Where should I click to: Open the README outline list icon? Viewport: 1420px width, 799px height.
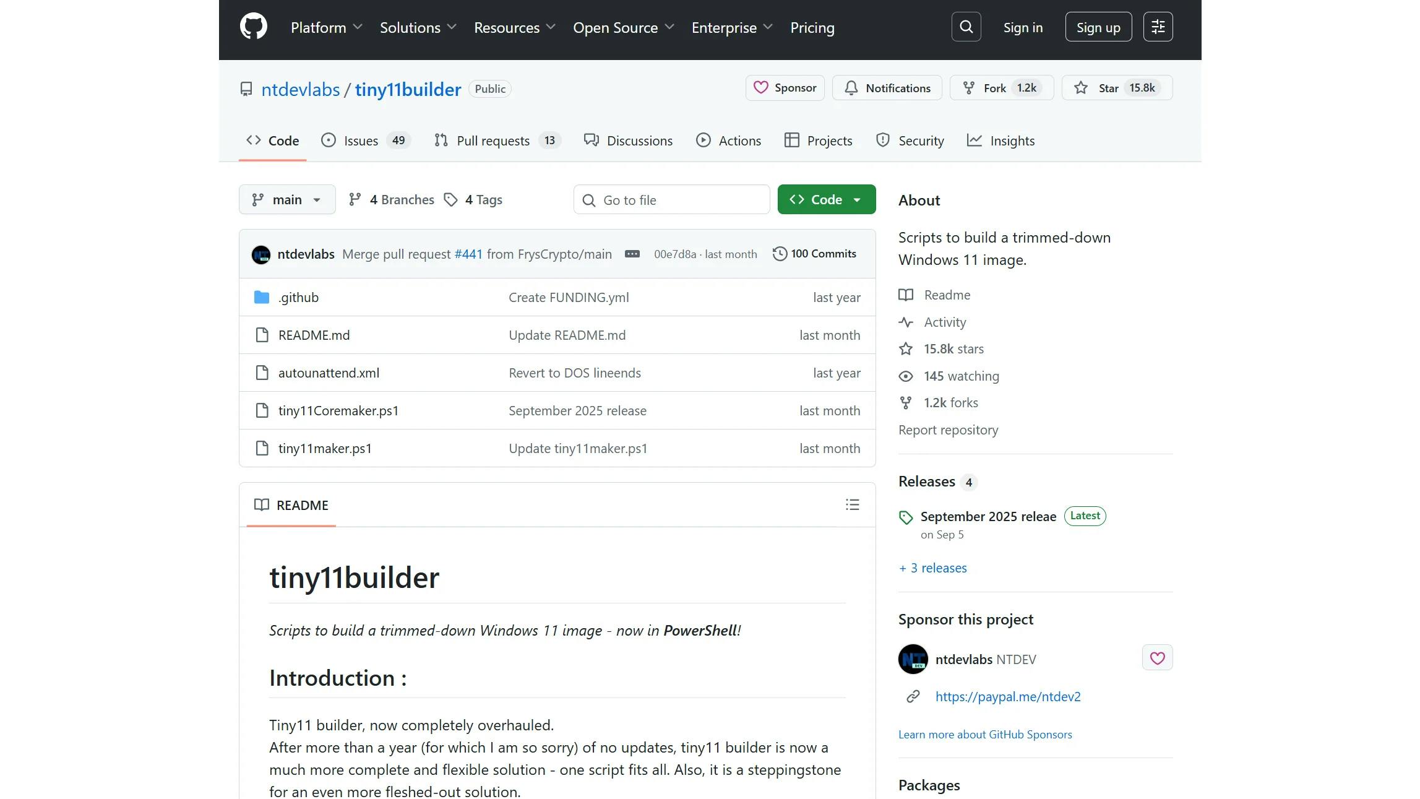[852, 505]
